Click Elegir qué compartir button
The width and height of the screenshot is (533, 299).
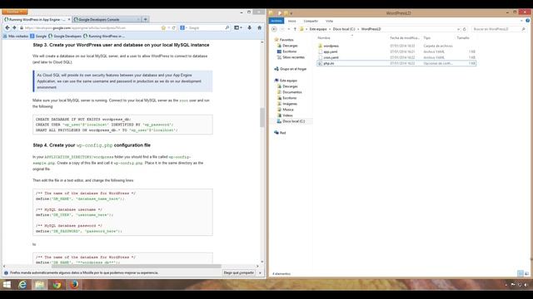239,272
